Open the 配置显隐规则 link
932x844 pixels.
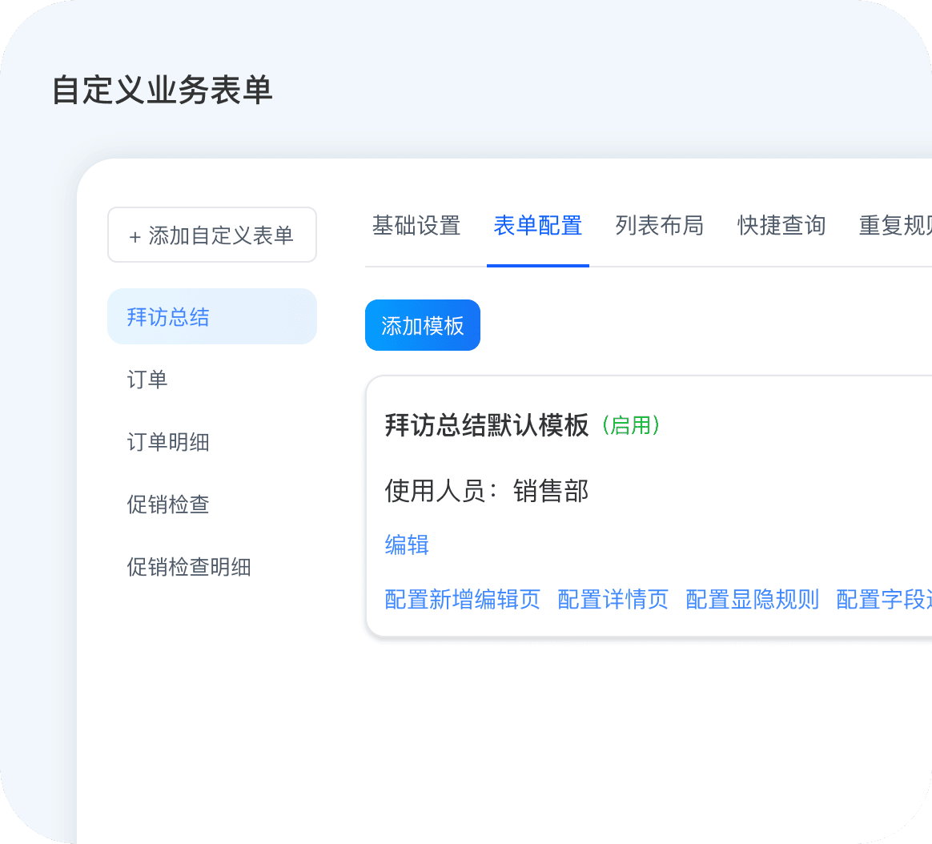coord(753,599)
